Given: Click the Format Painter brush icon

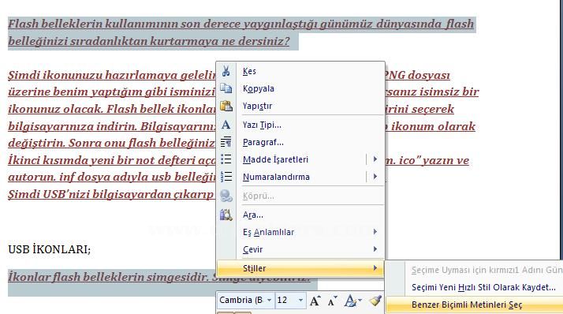Looking at the screenshot, I should (375, 301).
